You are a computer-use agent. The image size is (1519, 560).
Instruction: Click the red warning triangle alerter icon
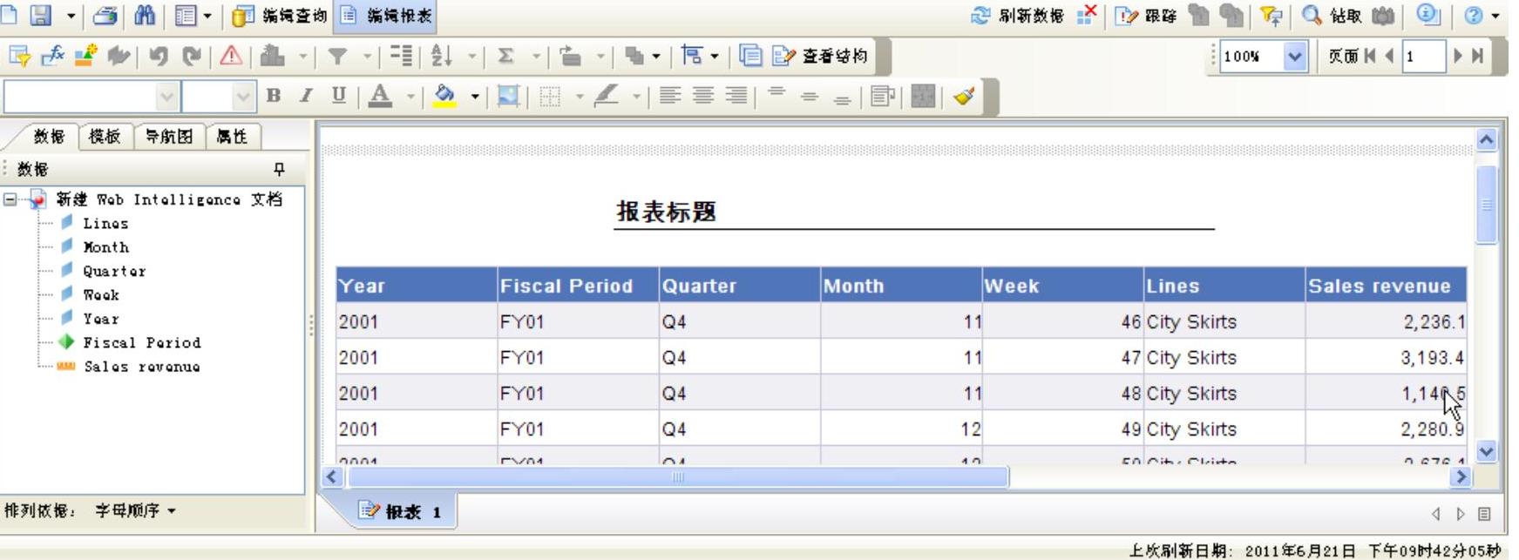[x=231, y=56]
